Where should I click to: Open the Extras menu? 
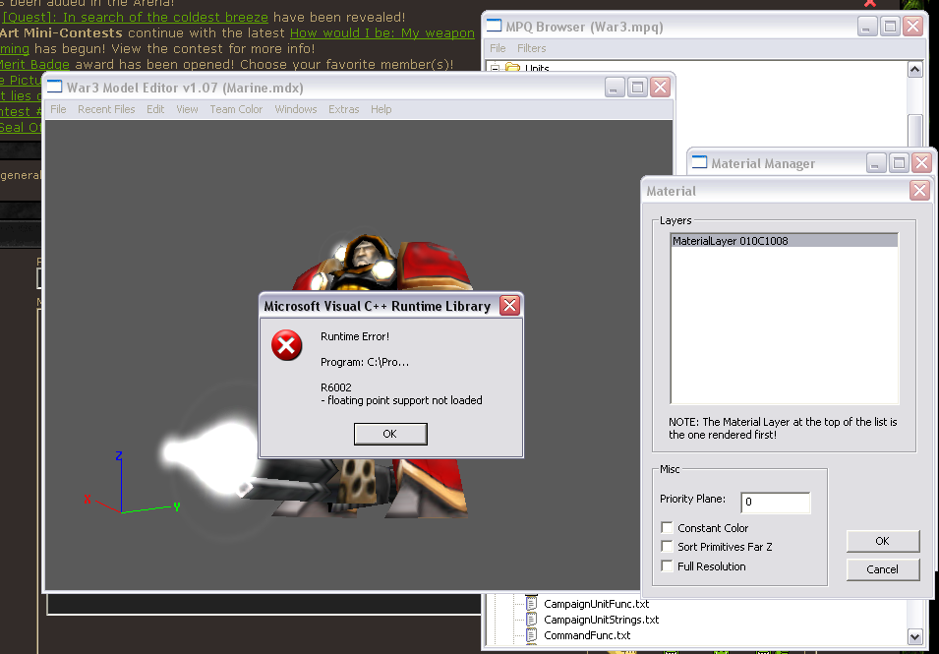pyautogui.click(x=344, y=109)
